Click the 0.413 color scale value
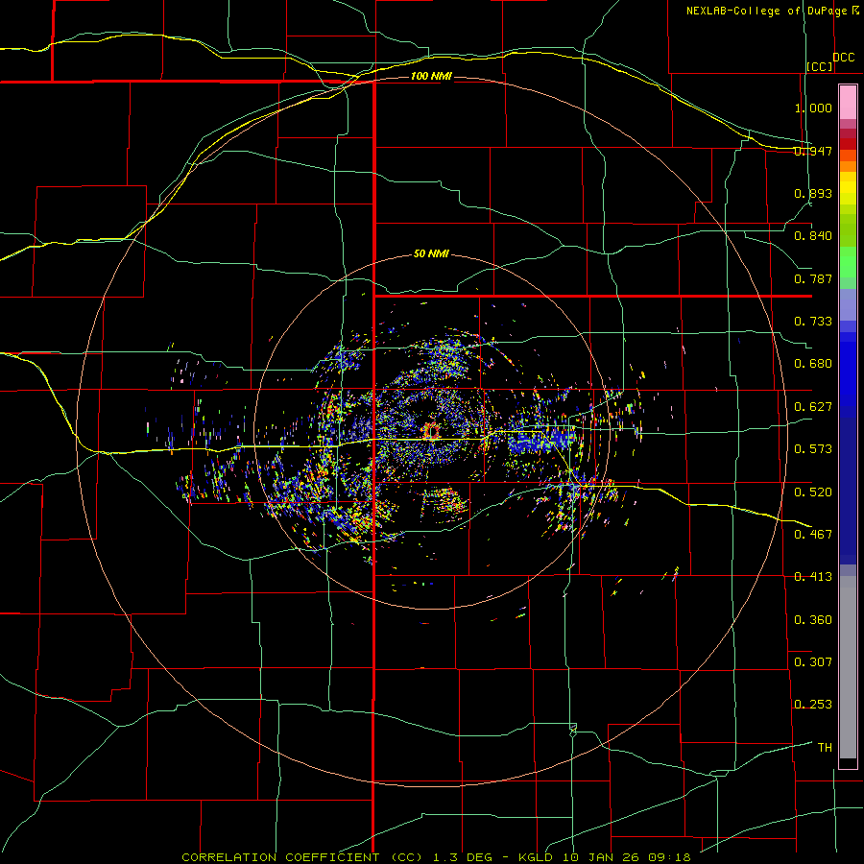 coord(813,577)
